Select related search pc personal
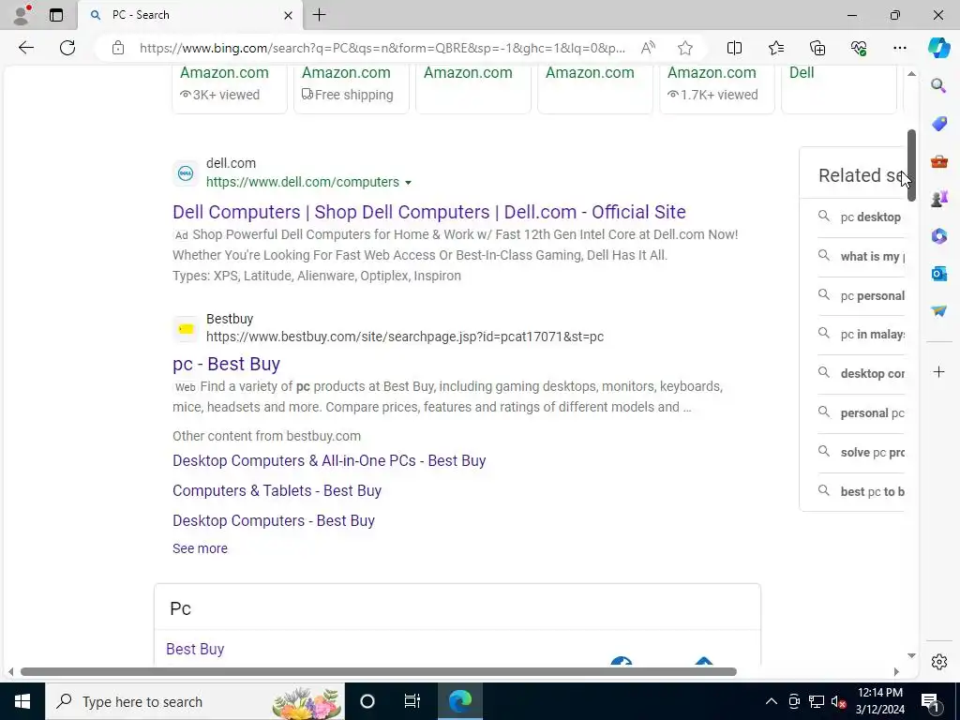Screen dimensions: 960x720 point(862,295)
